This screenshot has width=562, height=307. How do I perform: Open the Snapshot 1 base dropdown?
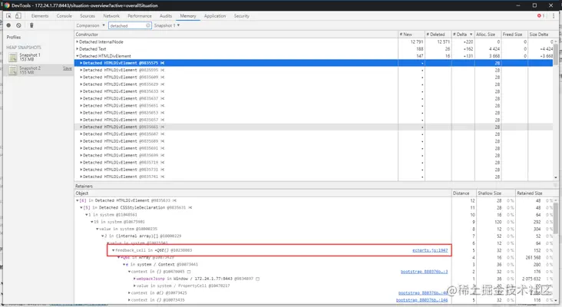coord(167,25)
